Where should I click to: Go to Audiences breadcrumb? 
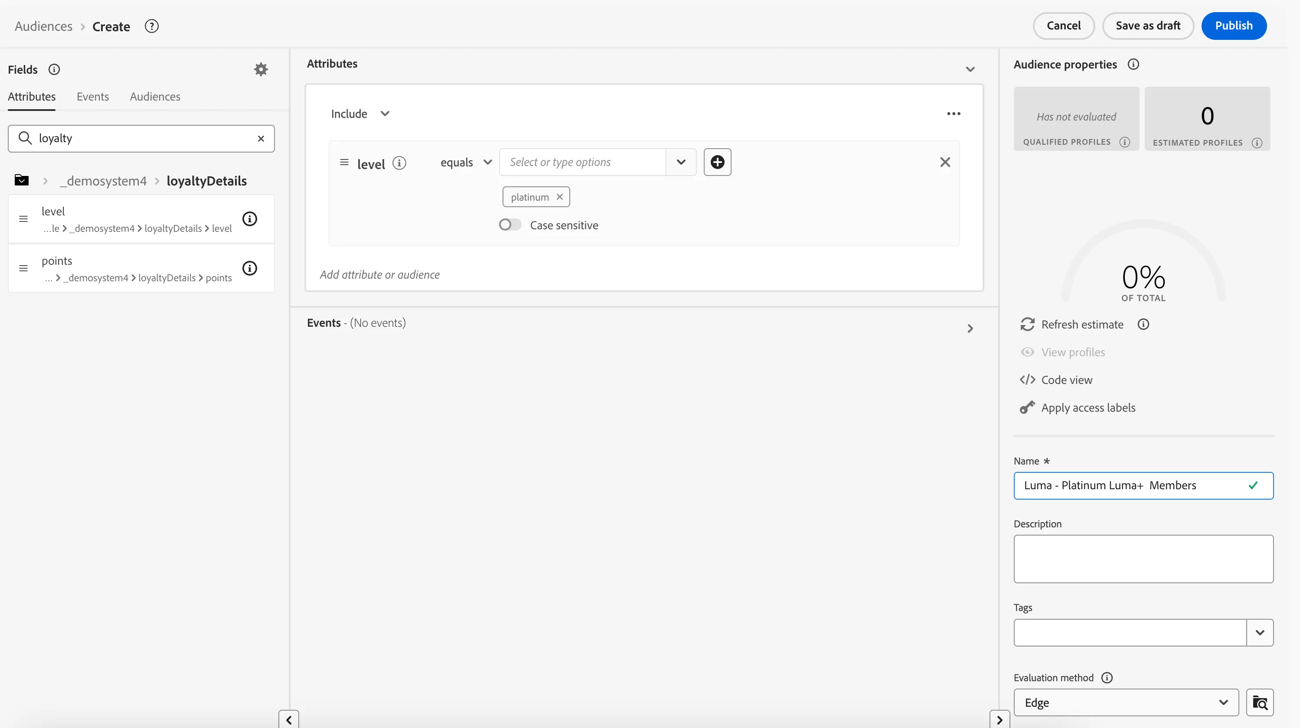pyautogui.click(x=43, y=26)
